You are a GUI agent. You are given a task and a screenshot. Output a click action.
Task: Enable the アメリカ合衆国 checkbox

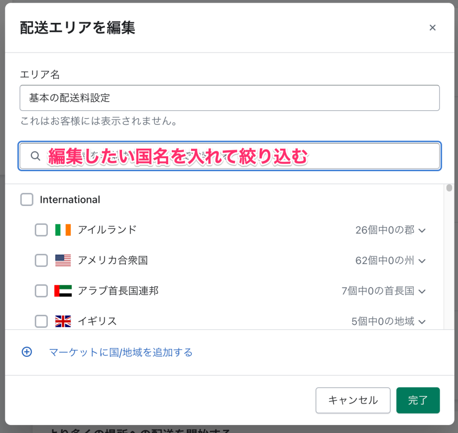pos(41,260)
